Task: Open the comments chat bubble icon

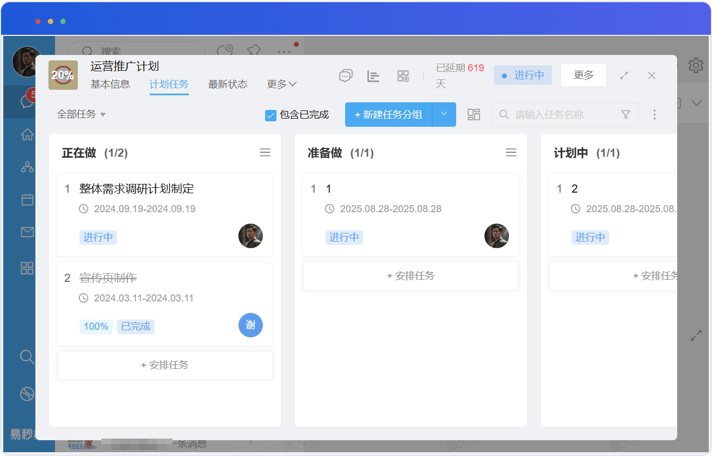Action: (x=346, y=76)
